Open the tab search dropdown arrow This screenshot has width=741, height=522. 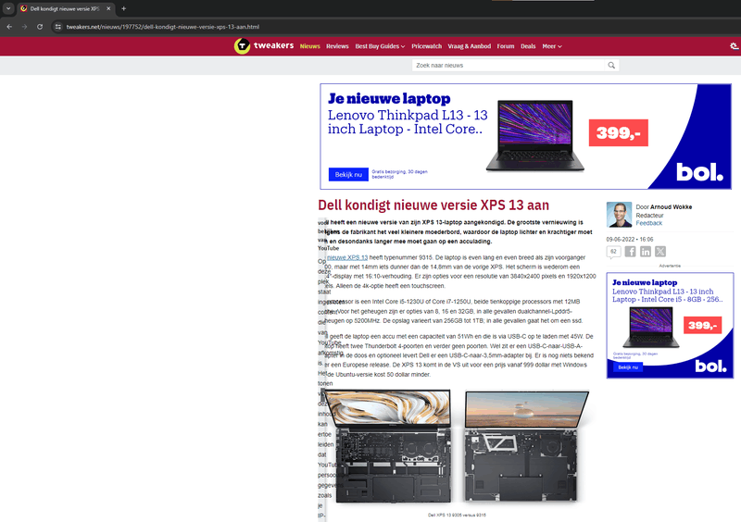point(8,8)
